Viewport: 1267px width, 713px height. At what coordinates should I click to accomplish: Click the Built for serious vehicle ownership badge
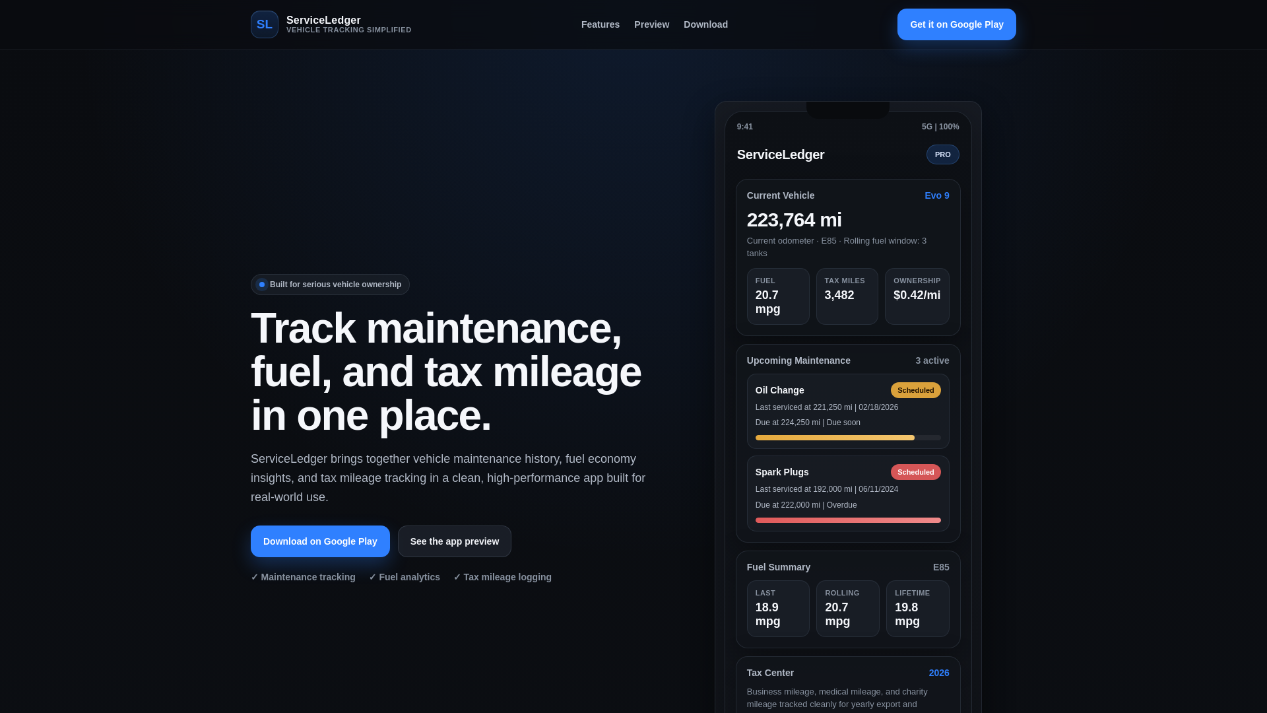click(330, 285)
